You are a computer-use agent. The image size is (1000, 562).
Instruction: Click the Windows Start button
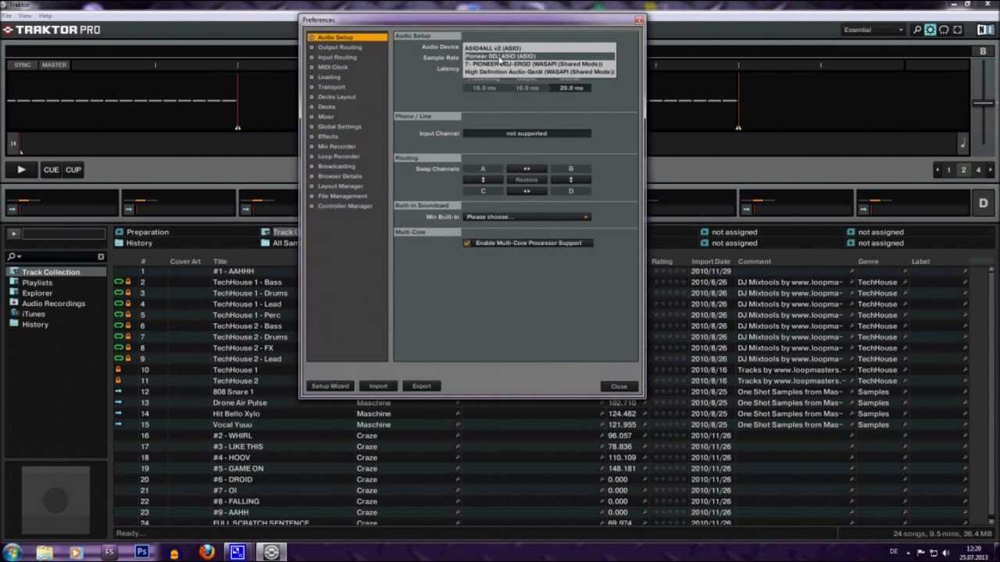(13, 552)
